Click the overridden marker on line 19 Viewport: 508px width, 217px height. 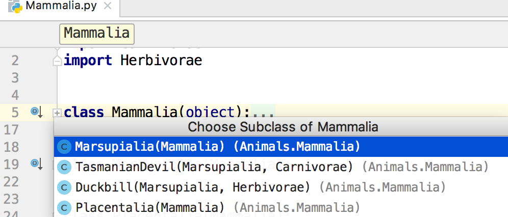pyautogui.click(x=36, y=164)
